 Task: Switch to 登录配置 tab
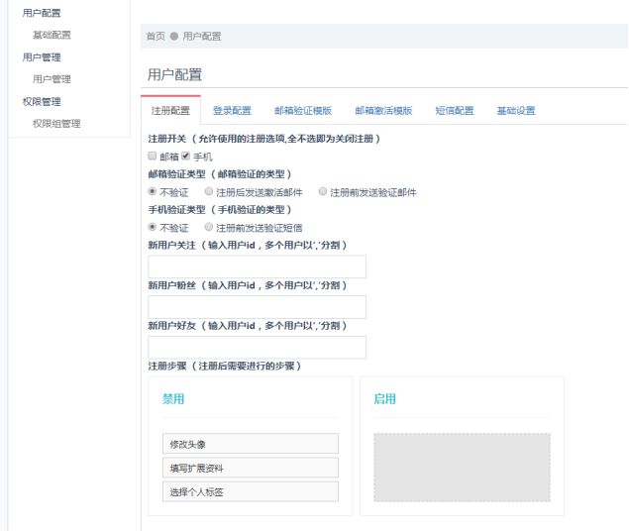pos(232,110)
